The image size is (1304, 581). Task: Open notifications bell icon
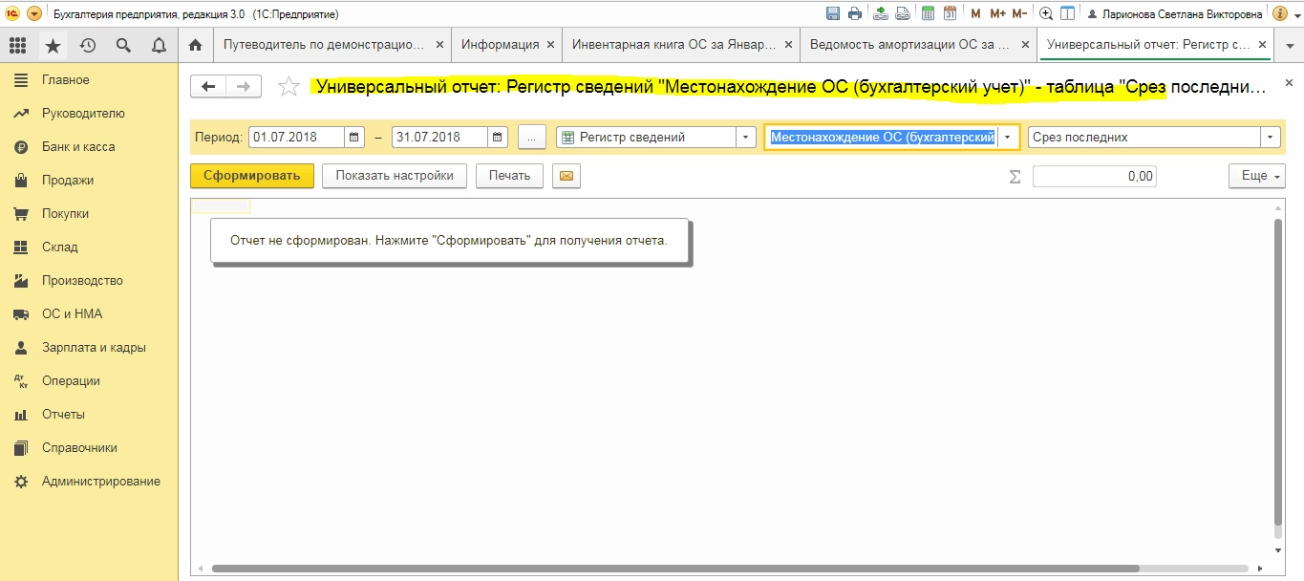tap(159, 45)
